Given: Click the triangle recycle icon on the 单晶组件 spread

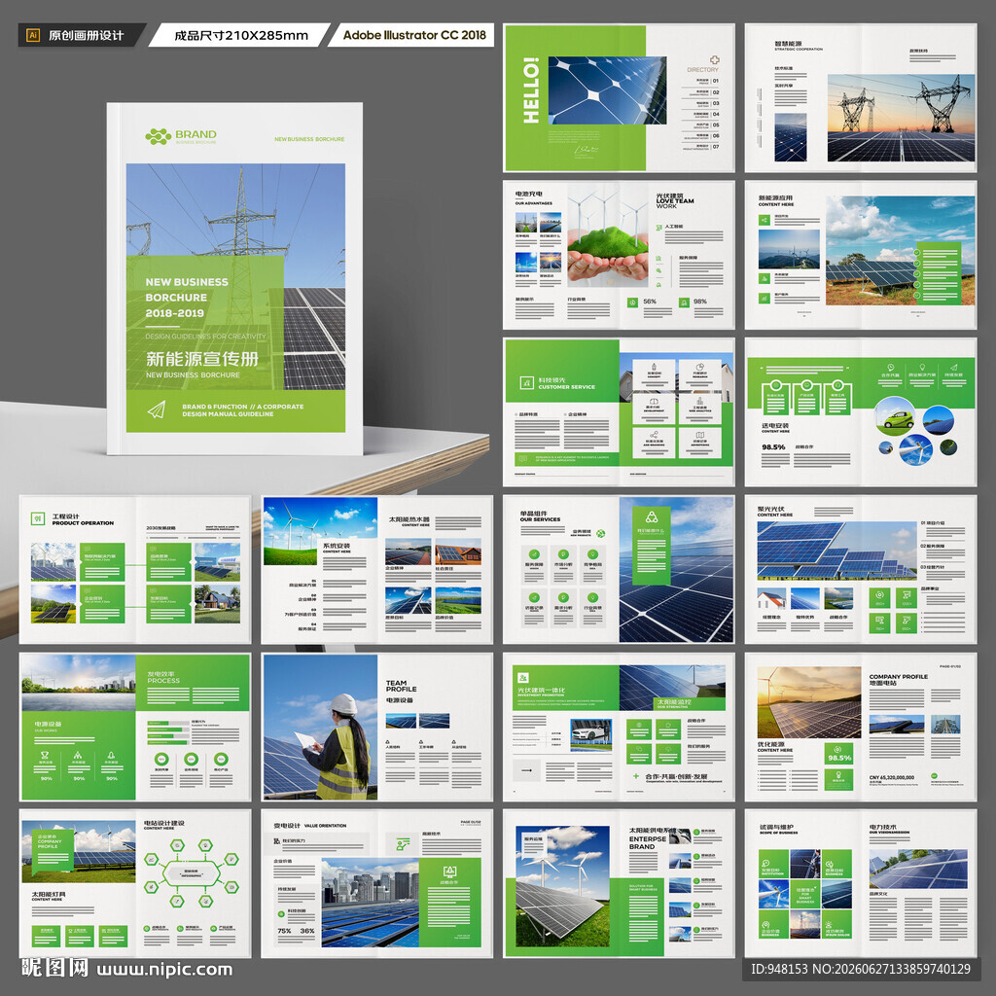Looking at the screenshot, I should tap(651, 517).
